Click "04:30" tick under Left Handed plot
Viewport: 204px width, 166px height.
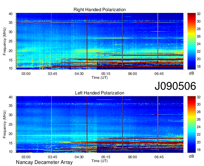[79, 157]
